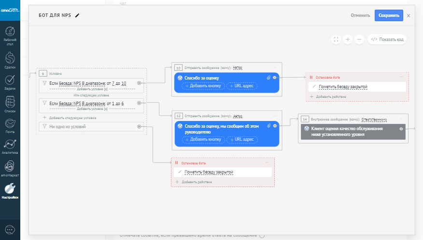Open Списки in the sidebar menu
423x240 pixels.
(10, 104)
